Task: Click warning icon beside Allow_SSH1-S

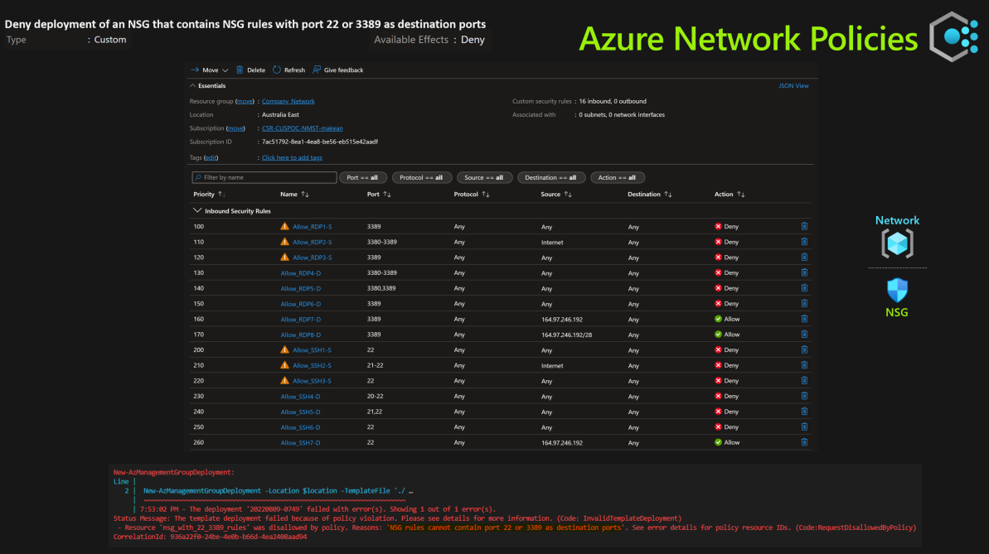Action: click(284, 349)
